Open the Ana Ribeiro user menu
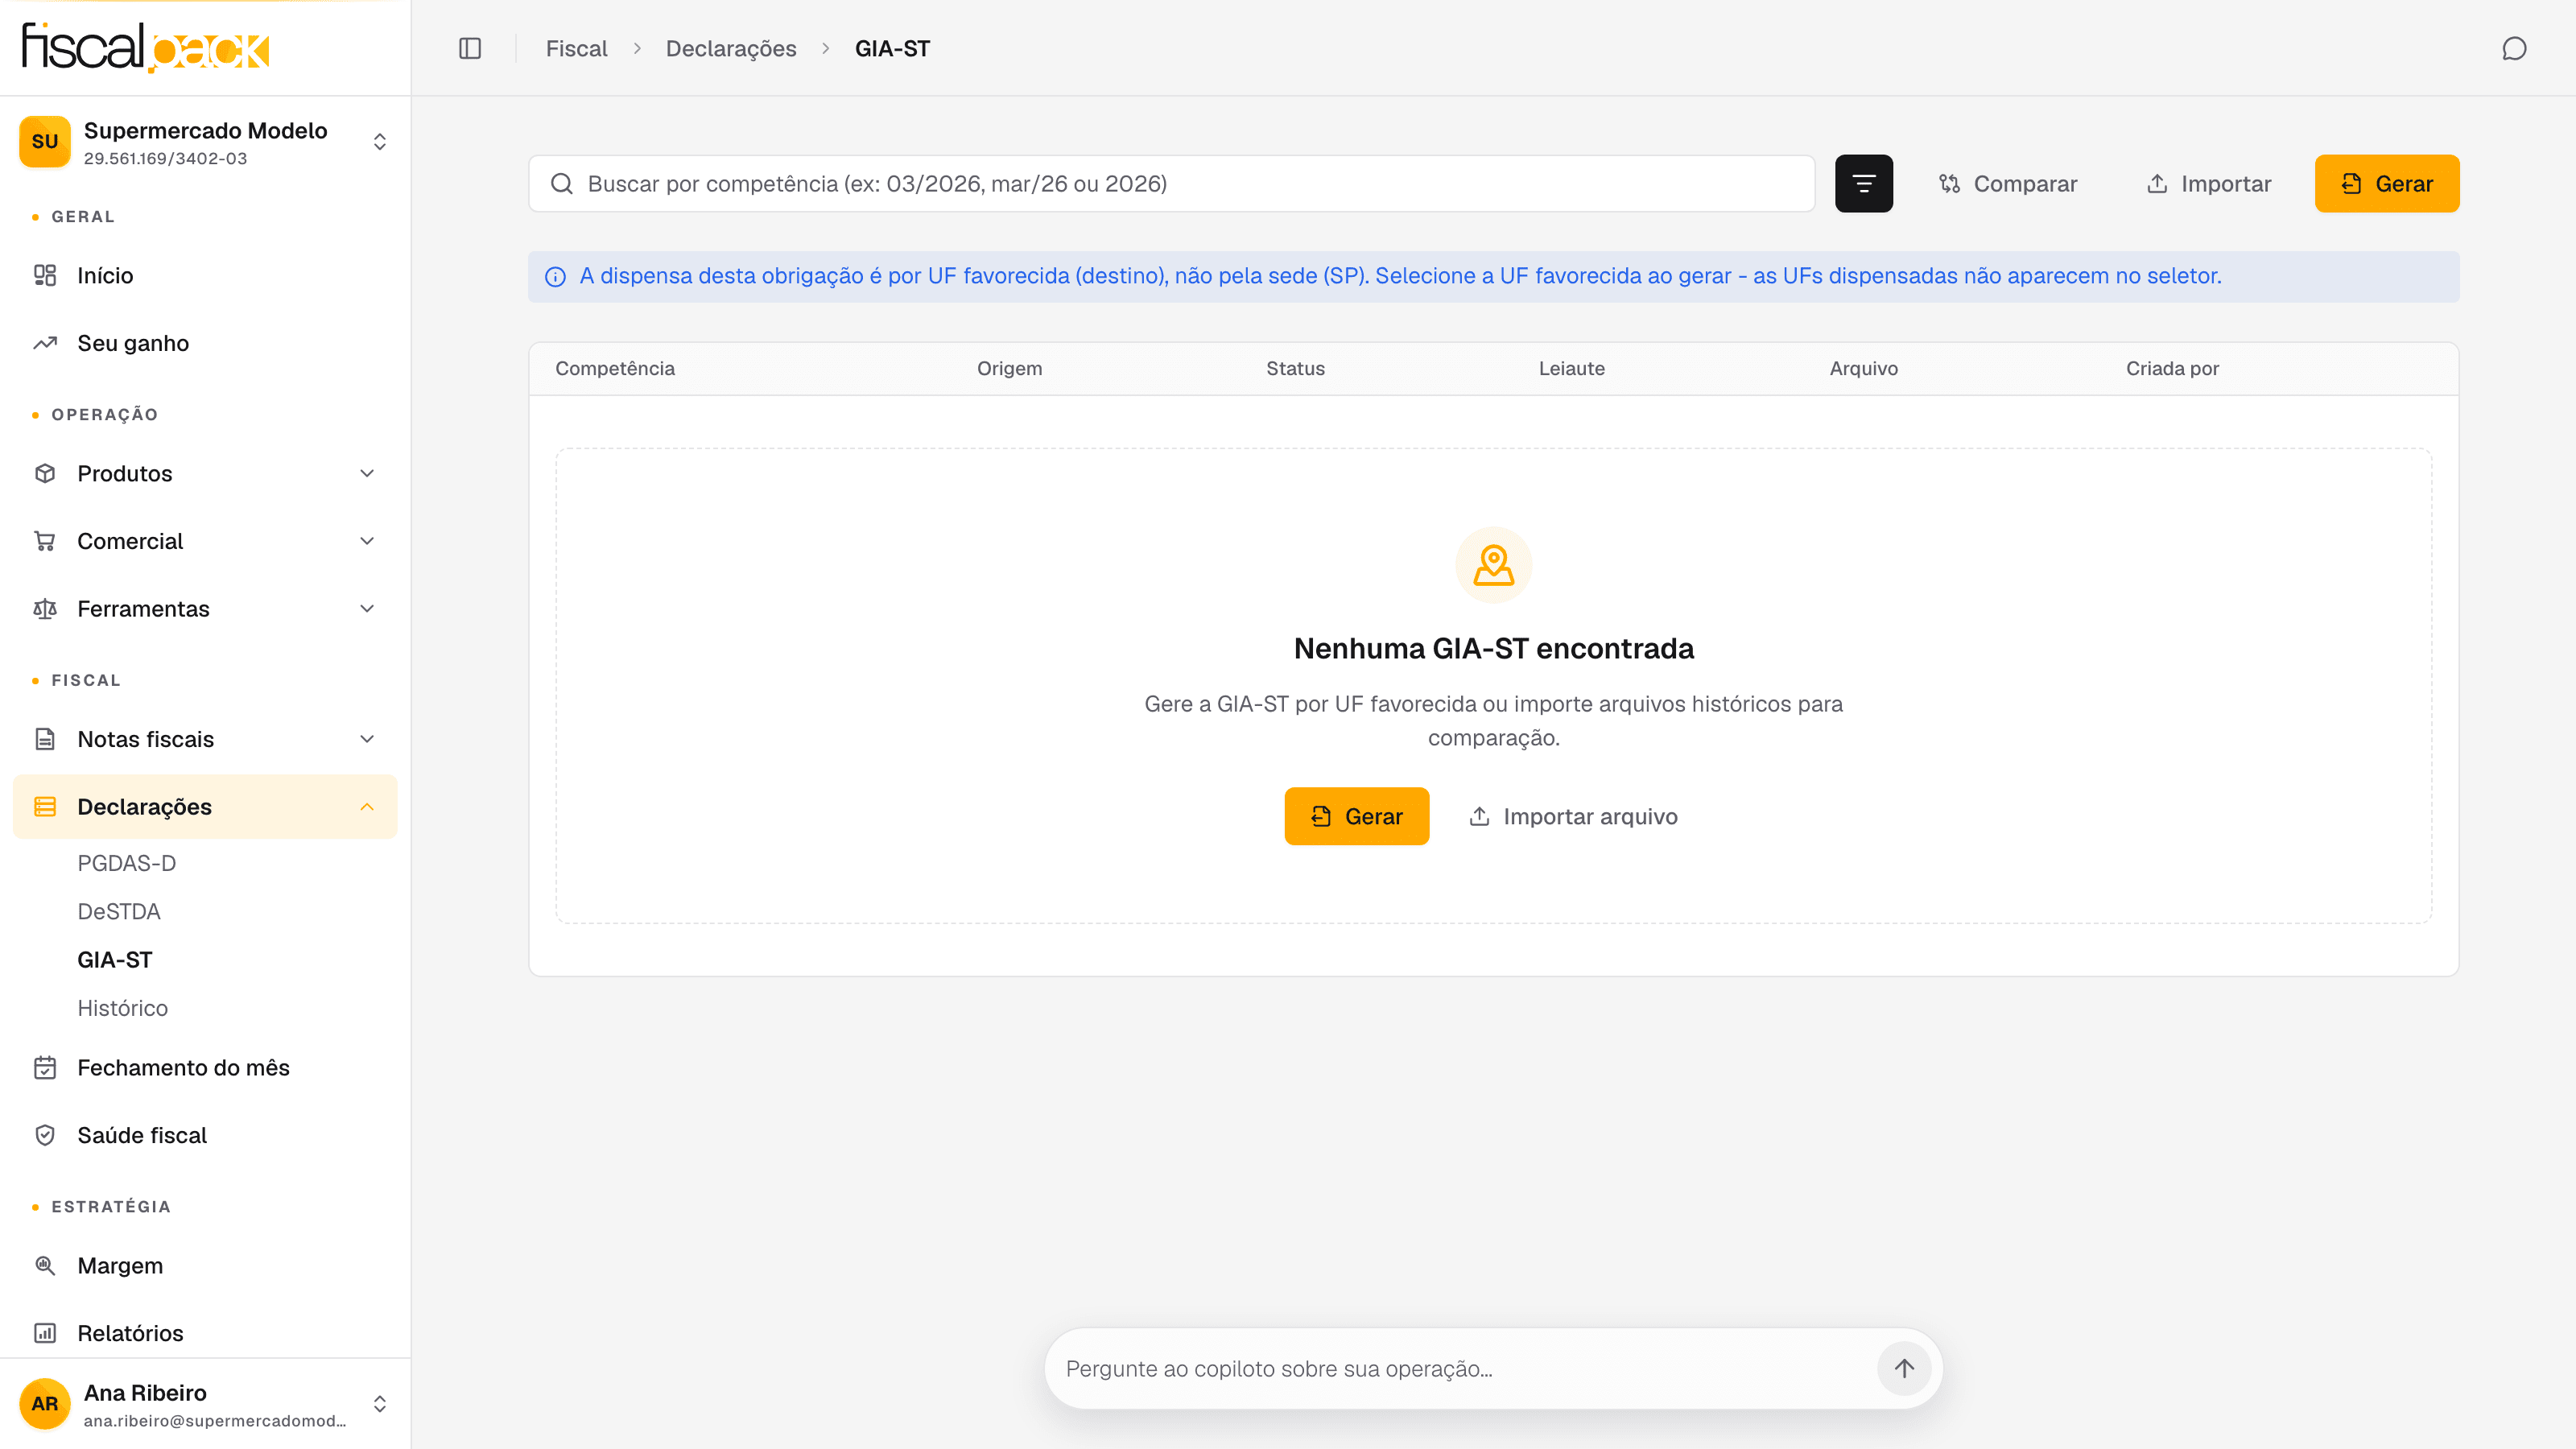The height and width of the screenshot is (1449, 2576). 205,1403
